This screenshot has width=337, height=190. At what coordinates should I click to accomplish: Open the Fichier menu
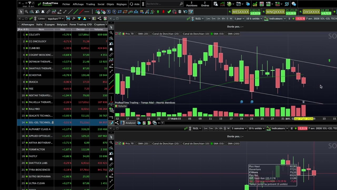click(66, 4)
